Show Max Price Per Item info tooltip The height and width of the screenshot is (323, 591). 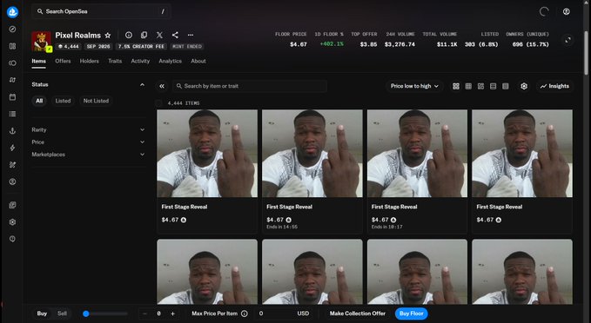click(x=245, y=313)
